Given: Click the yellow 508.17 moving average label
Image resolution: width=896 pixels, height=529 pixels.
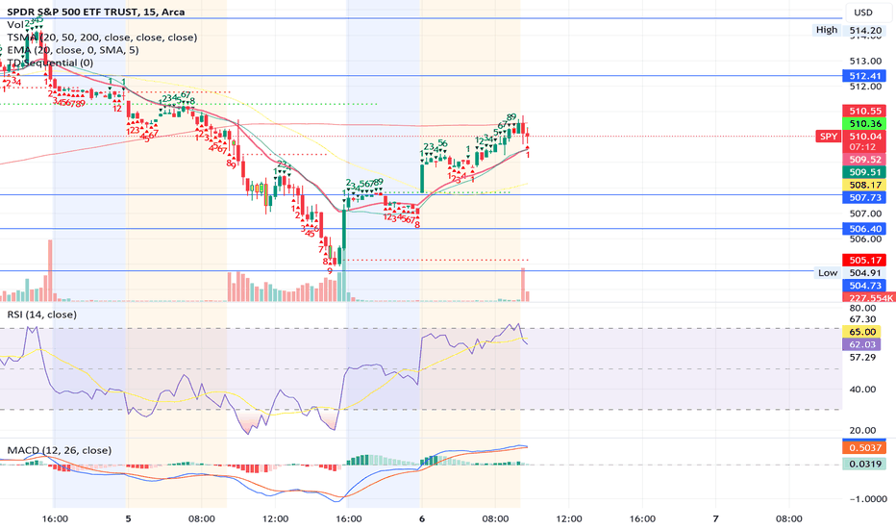Looking at the screenshot, I should pos(864,185).
